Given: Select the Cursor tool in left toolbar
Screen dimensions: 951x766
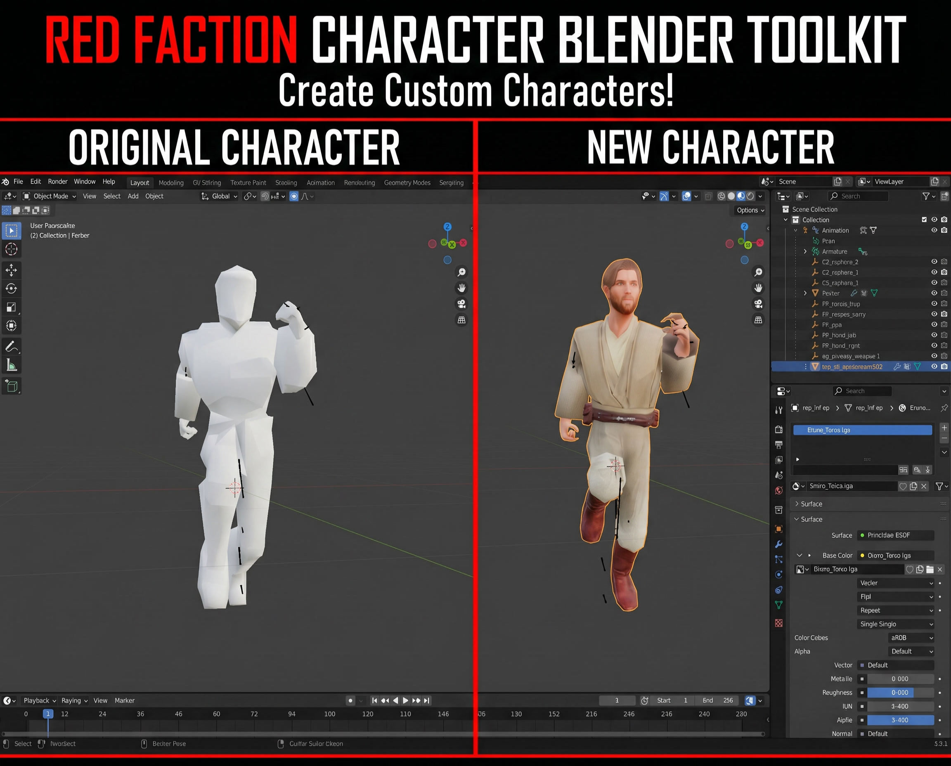Looking at the screenshot, I should [12, 249].
